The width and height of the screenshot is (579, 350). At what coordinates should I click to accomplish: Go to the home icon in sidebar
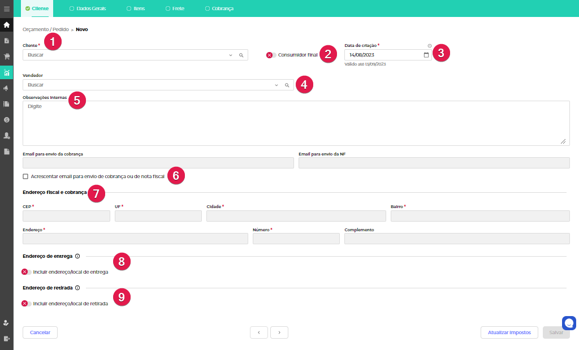pos(7,25)
